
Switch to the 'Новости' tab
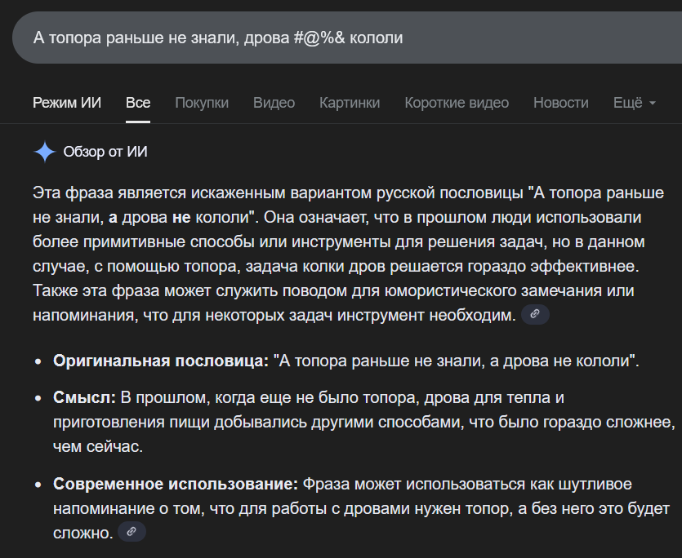click(560, 103)
